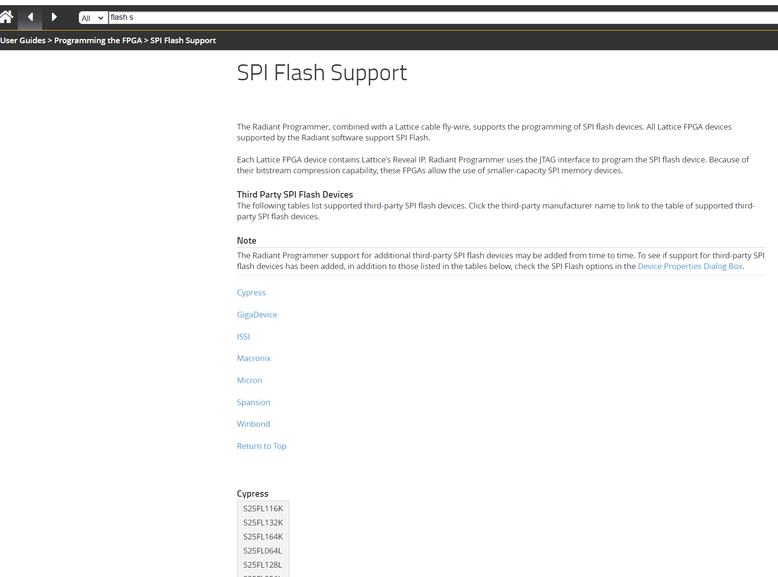778x577 pixels.
Task: Click the Third Party SPI Flash Devices heading
Action: [295, 194]
